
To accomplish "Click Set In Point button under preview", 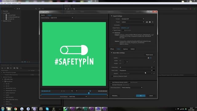I will coord(62,91).
